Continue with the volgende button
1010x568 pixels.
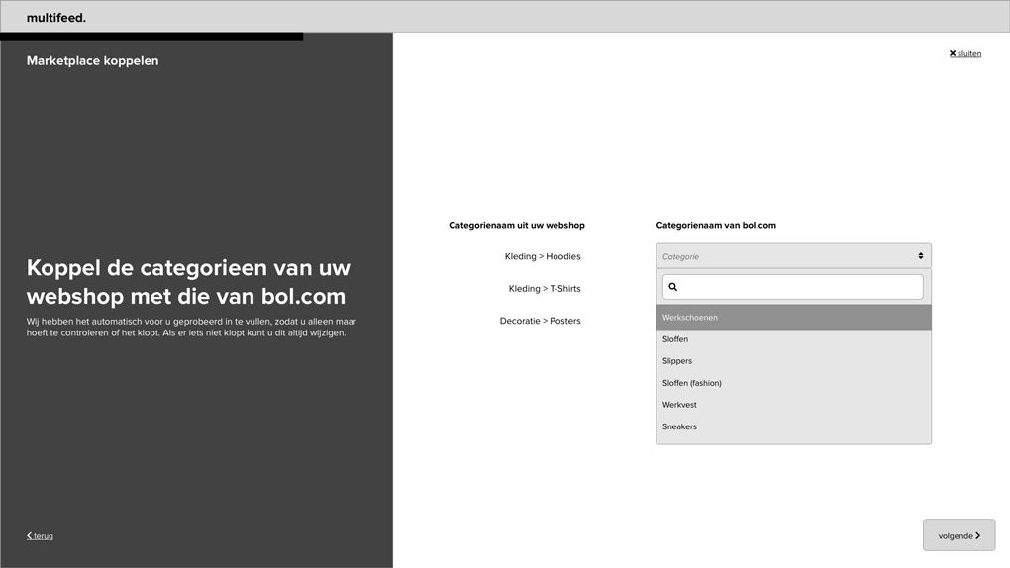959,535
